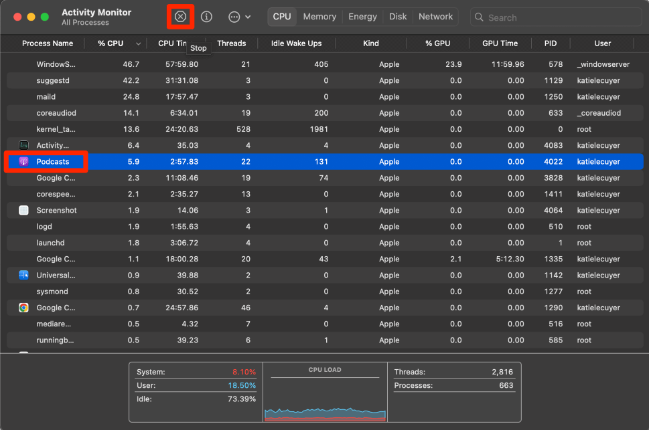Viewport: 649px width, 430px height.
Task: Sort by Idle Wake Ups column
Action: [x=296, y=43]
